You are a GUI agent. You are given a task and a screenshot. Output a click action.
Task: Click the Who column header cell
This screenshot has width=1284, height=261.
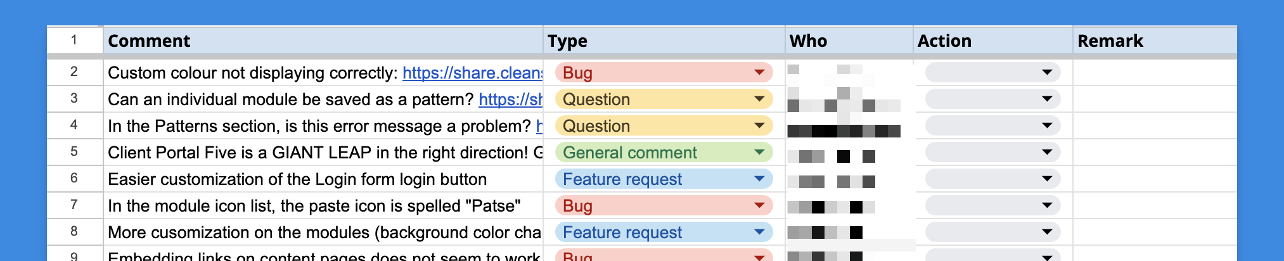point(849,41)
